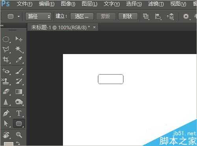Open the 路径 tool mode dropdown
The height and width of the screenshot is (146, 197).
point(39,17)
